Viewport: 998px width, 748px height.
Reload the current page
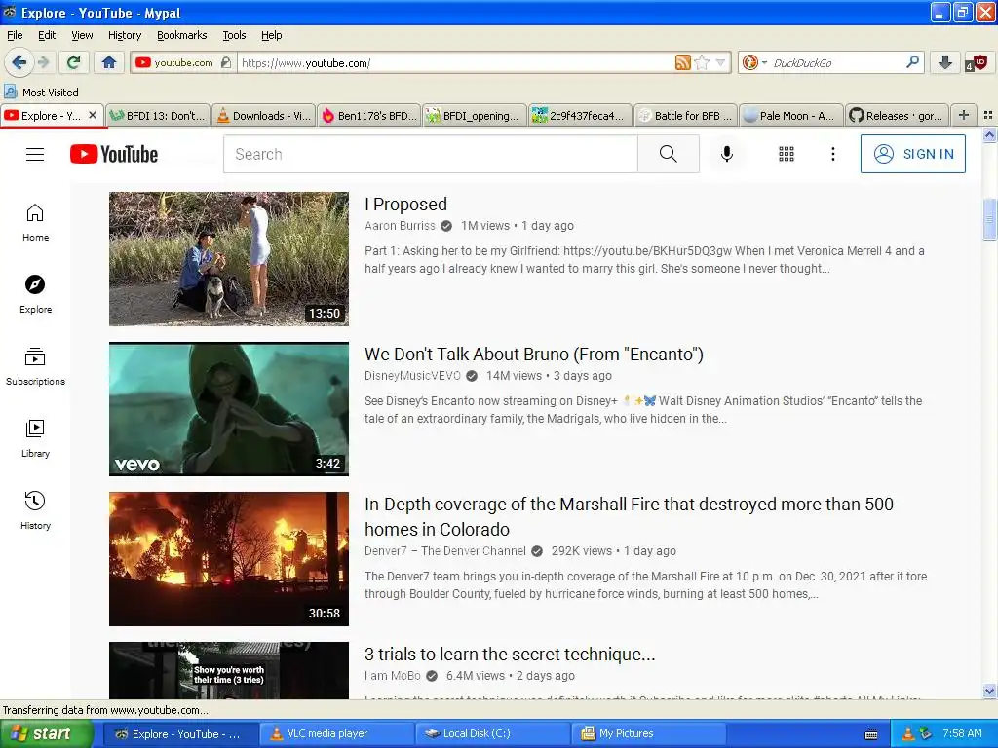pyautogui.click(x=74, y=62)
